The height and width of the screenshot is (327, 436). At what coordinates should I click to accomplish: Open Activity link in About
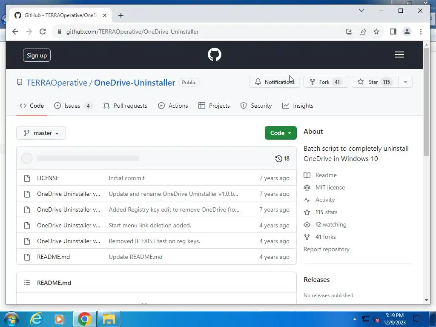(325, 200)
